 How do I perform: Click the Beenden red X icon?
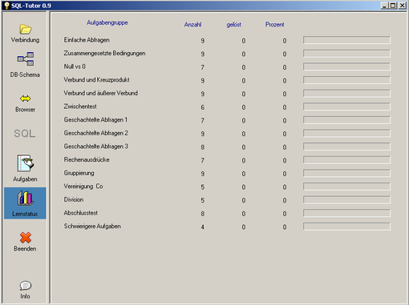(x=26, y=237)
